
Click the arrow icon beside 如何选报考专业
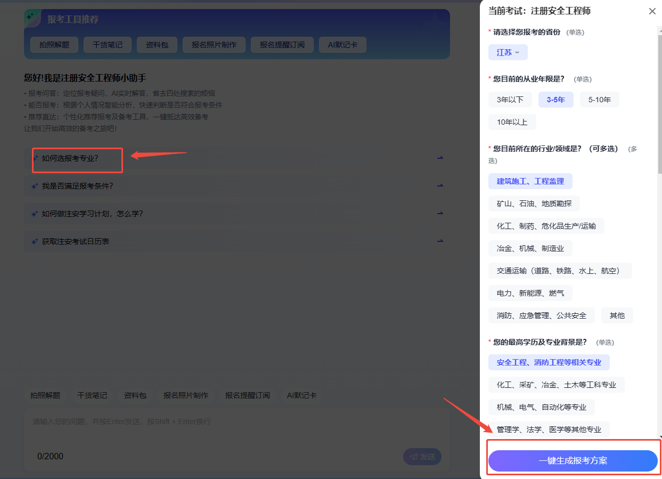coord(440,158)
